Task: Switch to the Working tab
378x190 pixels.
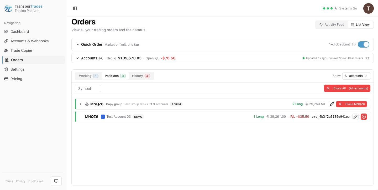Action: tap(88, 76)
